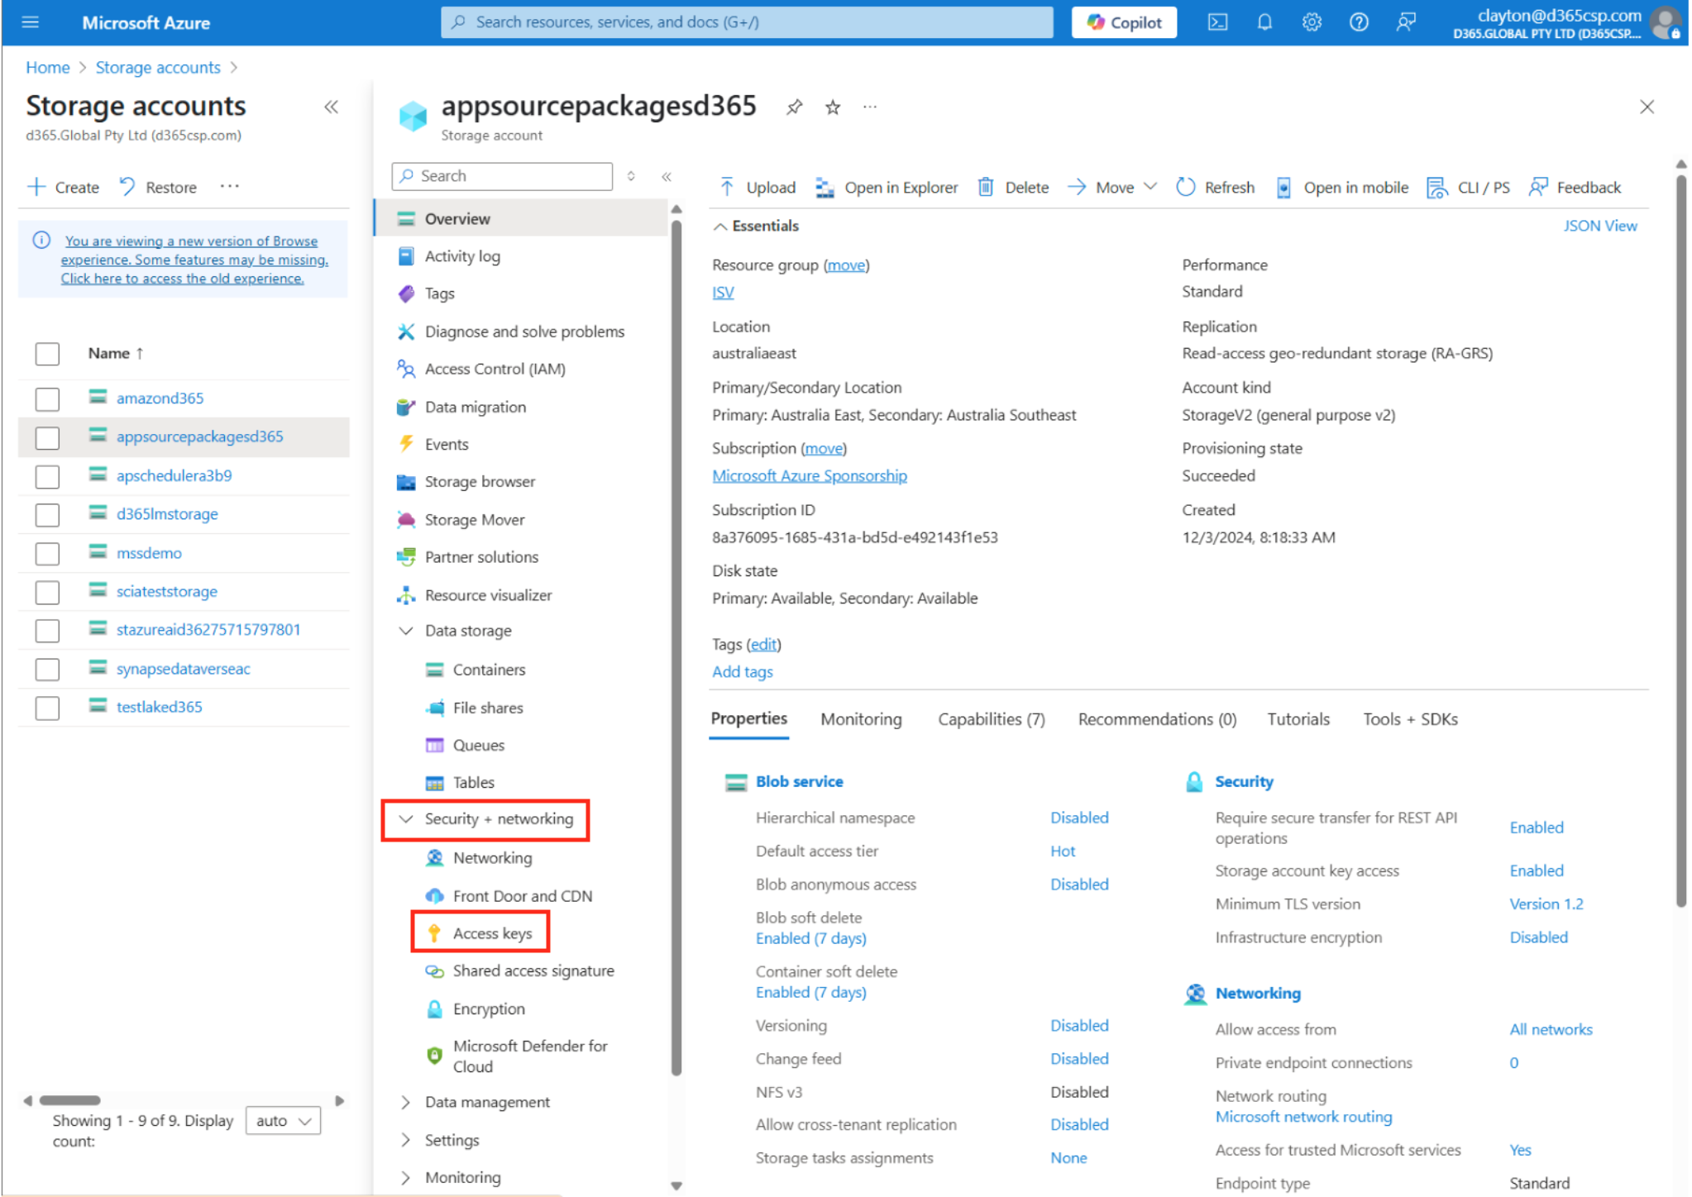Image resolution: width=1692 pixels, height=1197 pixels.
Task: Click the list pane horizontal scrollbar
Action: 70,1100
